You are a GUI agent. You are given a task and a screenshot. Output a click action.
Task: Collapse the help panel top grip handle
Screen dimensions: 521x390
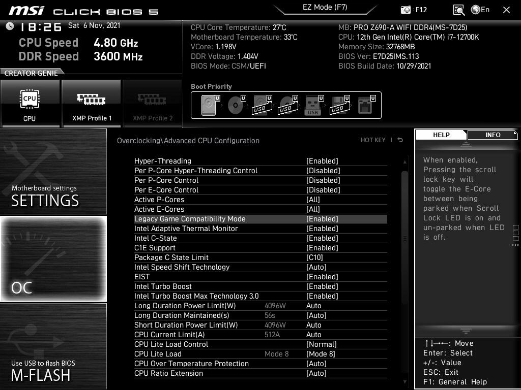466,144
